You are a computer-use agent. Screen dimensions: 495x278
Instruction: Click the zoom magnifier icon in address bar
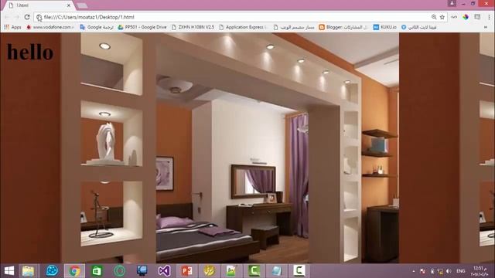coord(434,17)
